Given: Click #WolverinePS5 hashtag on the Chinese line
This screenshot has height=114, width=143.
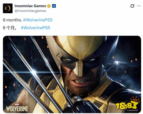Looking at the screenshot, I should 35,28.
